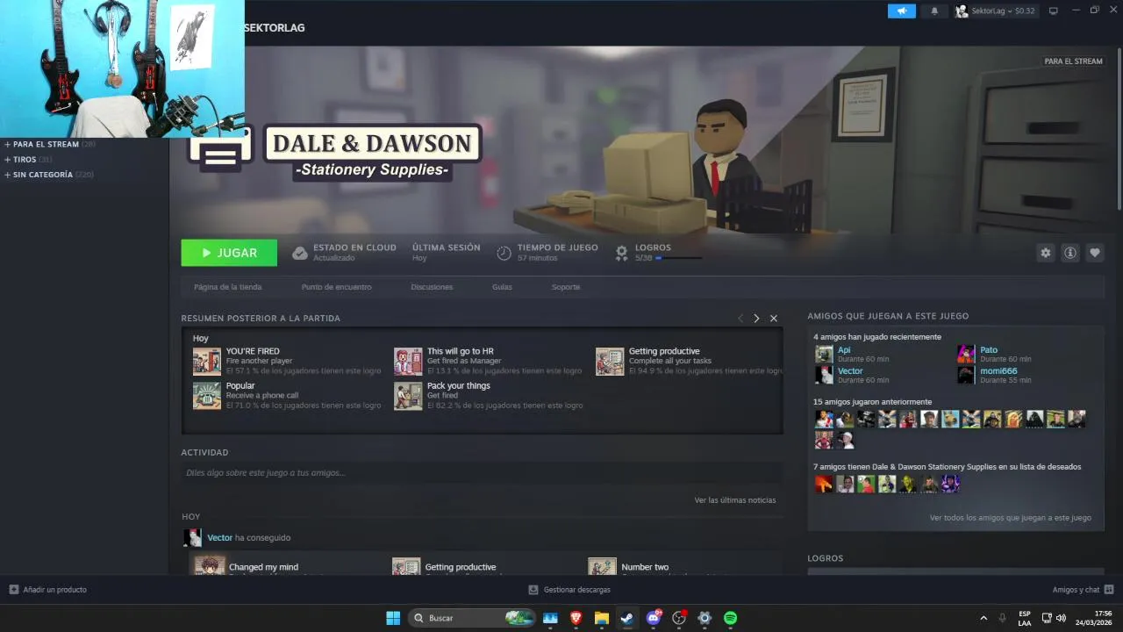Click the taskbar volume icon
Viewport: 1123px width, 632px height.
point(1061,618)
